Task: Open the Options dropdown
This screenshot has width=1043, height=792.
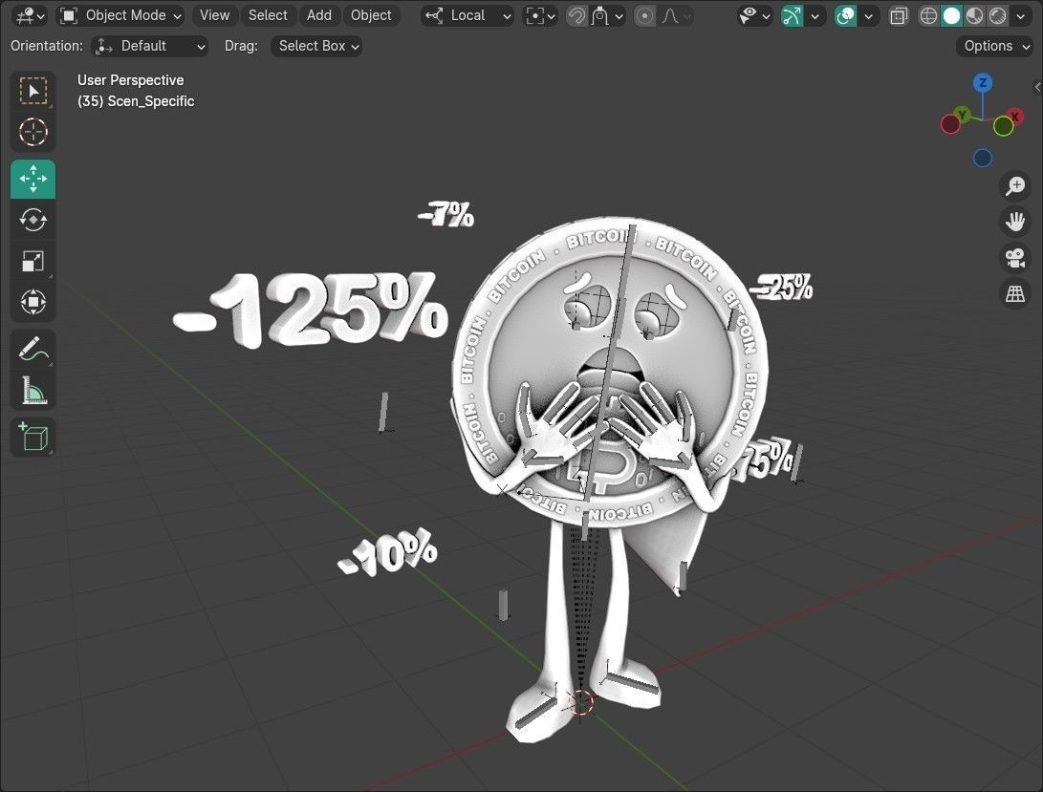Action: coord(994,46)
